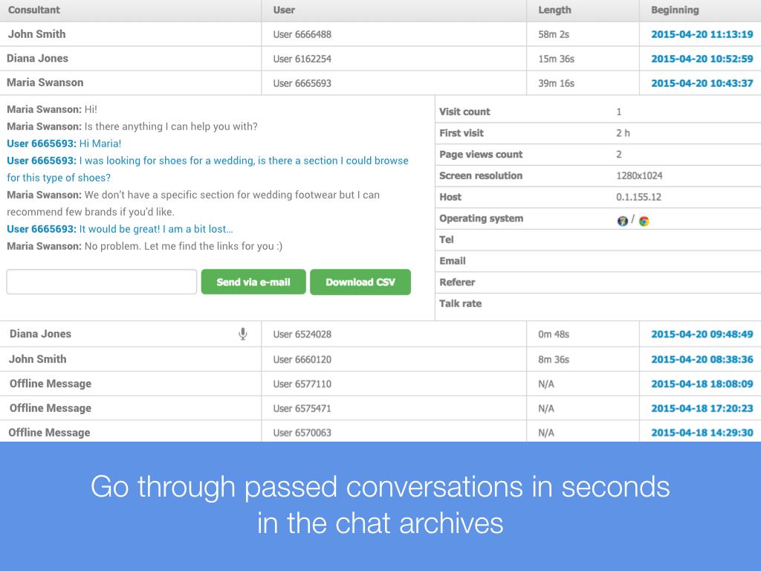Screen dimensions: 761x571
Task: Select John Smith's row with User 6660120
Action: click(x=38, y=359)
